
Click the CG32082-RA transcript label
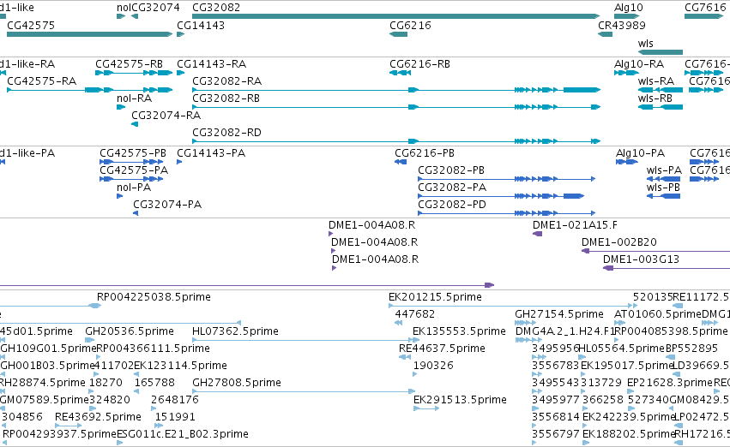(x=226, y=81)
